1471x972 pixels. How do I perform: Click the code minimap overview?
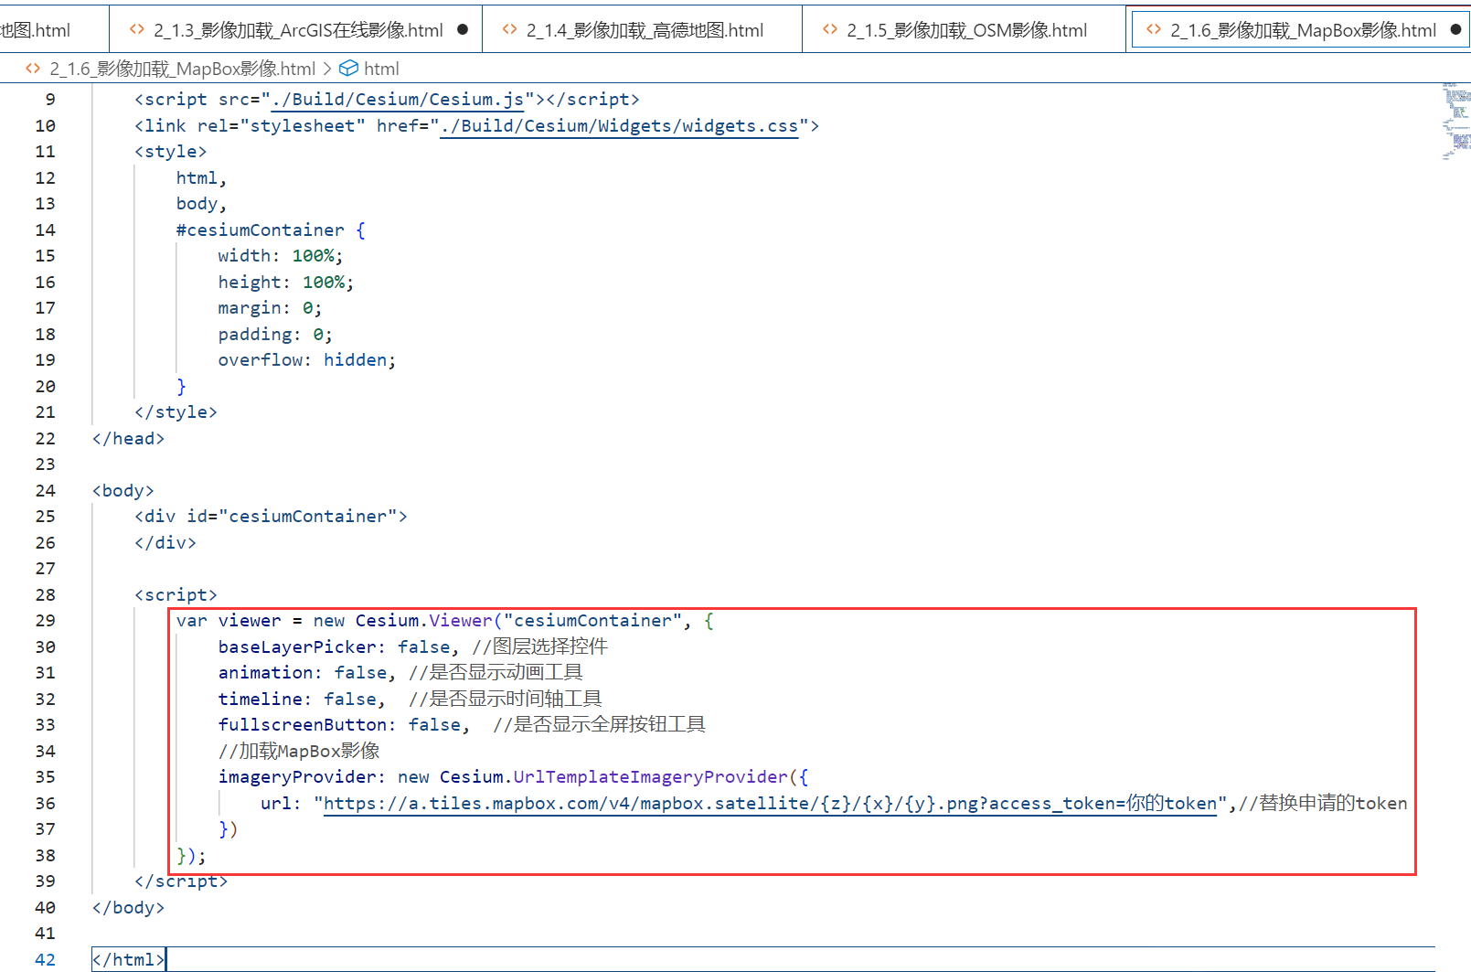[1455, 122]
